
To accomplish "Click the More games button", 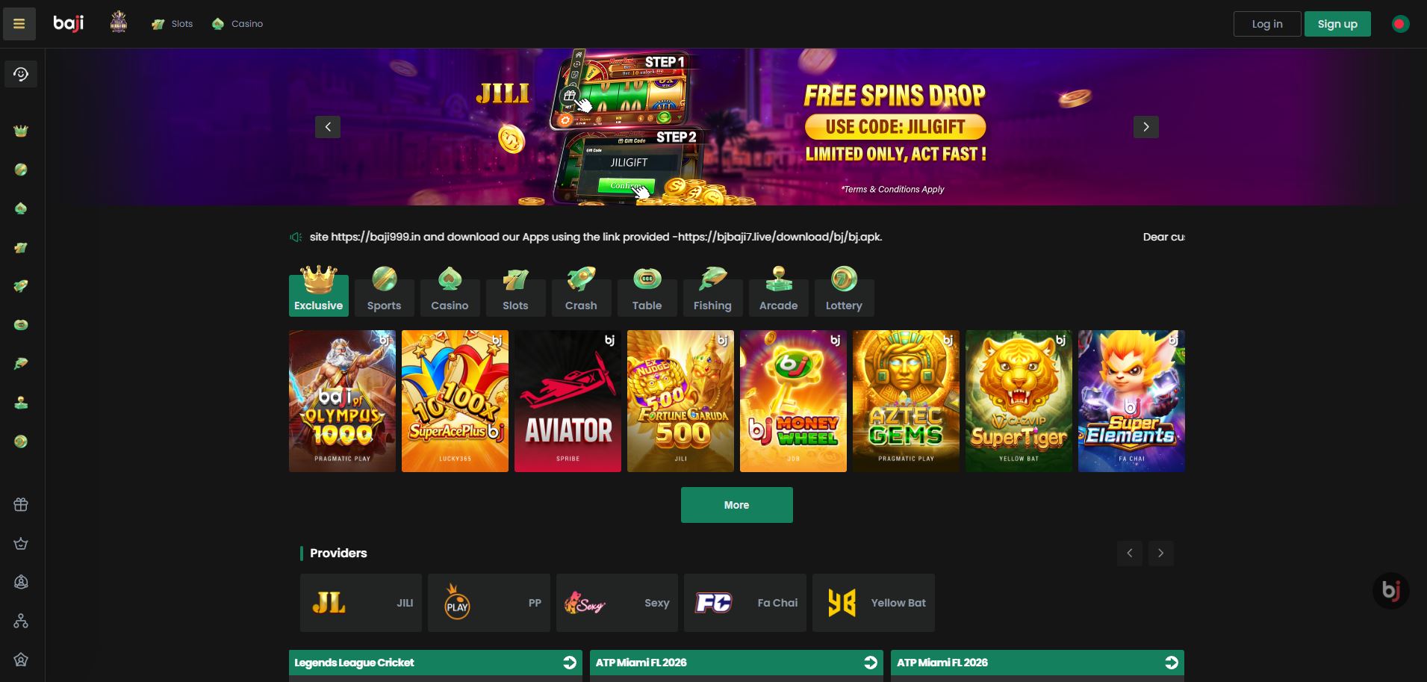I will tap(736, 505).
